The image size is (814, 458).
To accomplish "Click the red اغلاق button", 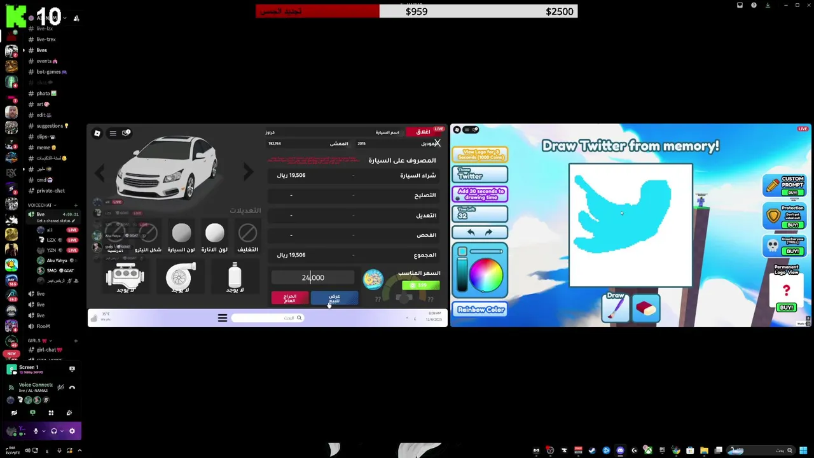I will (x=423, y=132).
